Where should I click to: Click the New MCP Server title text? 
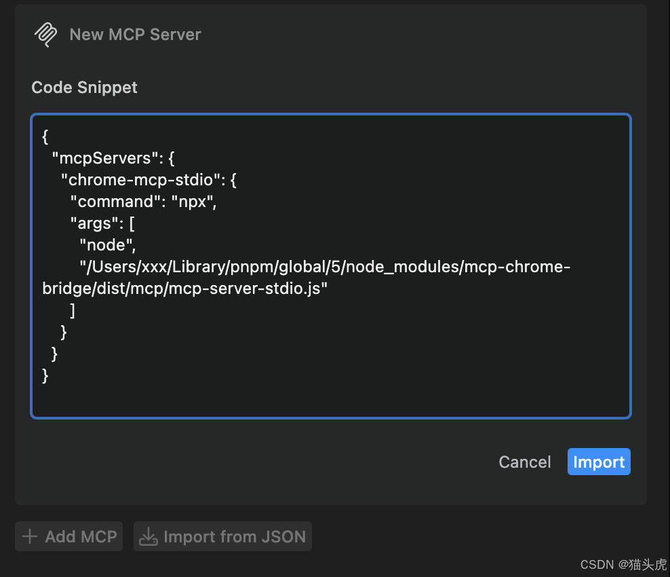point(135,35)
